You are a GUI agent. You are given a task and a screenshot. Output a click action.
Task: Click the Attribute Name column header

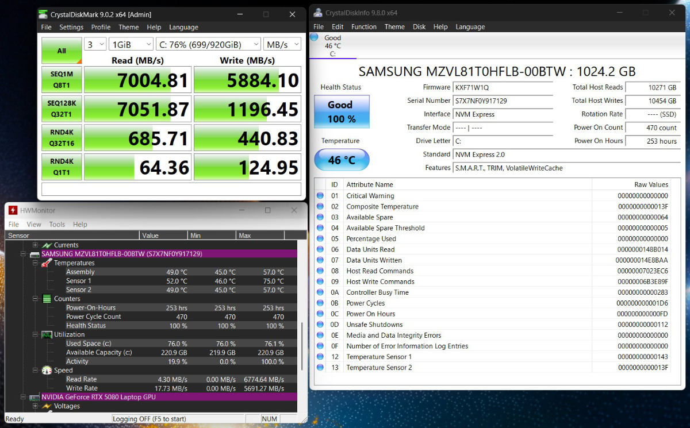[467, 184]
